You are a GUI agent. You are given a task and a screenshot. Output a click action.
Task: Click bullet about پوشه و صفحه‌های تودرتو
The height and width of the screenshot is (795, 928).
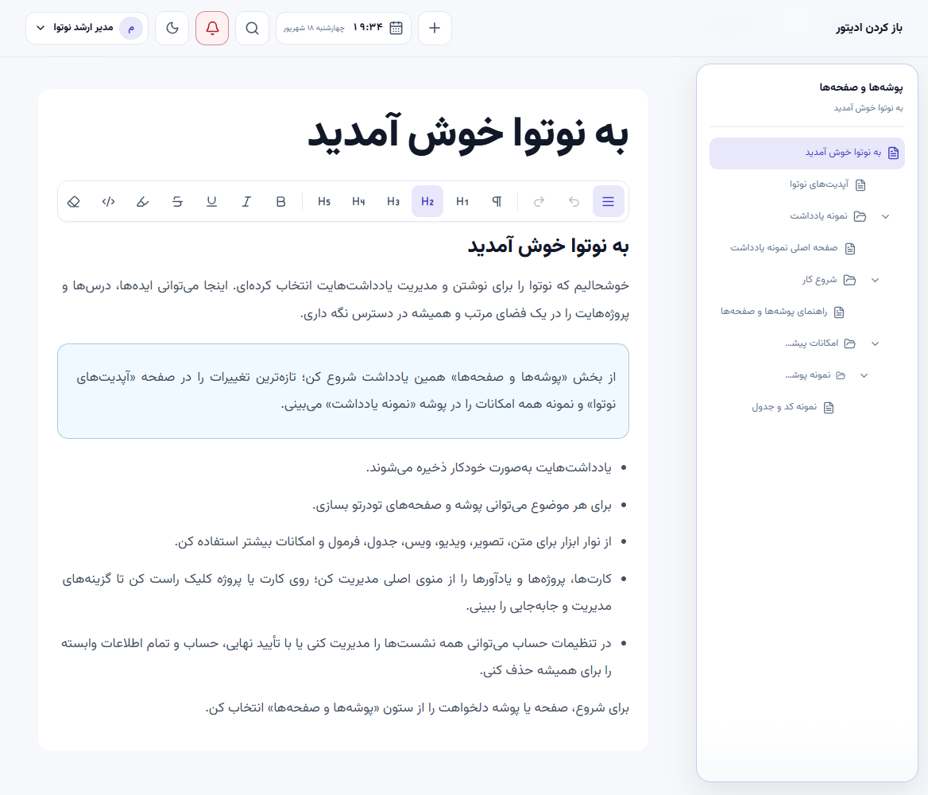[462, 506]
